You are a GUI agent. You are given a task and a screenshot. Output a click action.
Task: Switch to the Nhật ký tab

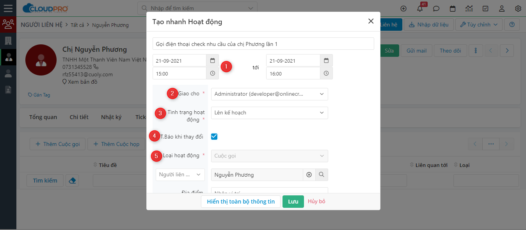[111, 117]
